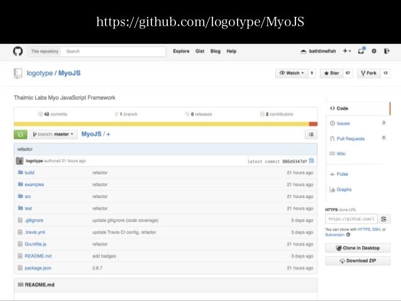Viewport: 401px width, 301px height.
Task: Open the 'update gitignore (code coverage)' commit
Action: pos(125,220)
